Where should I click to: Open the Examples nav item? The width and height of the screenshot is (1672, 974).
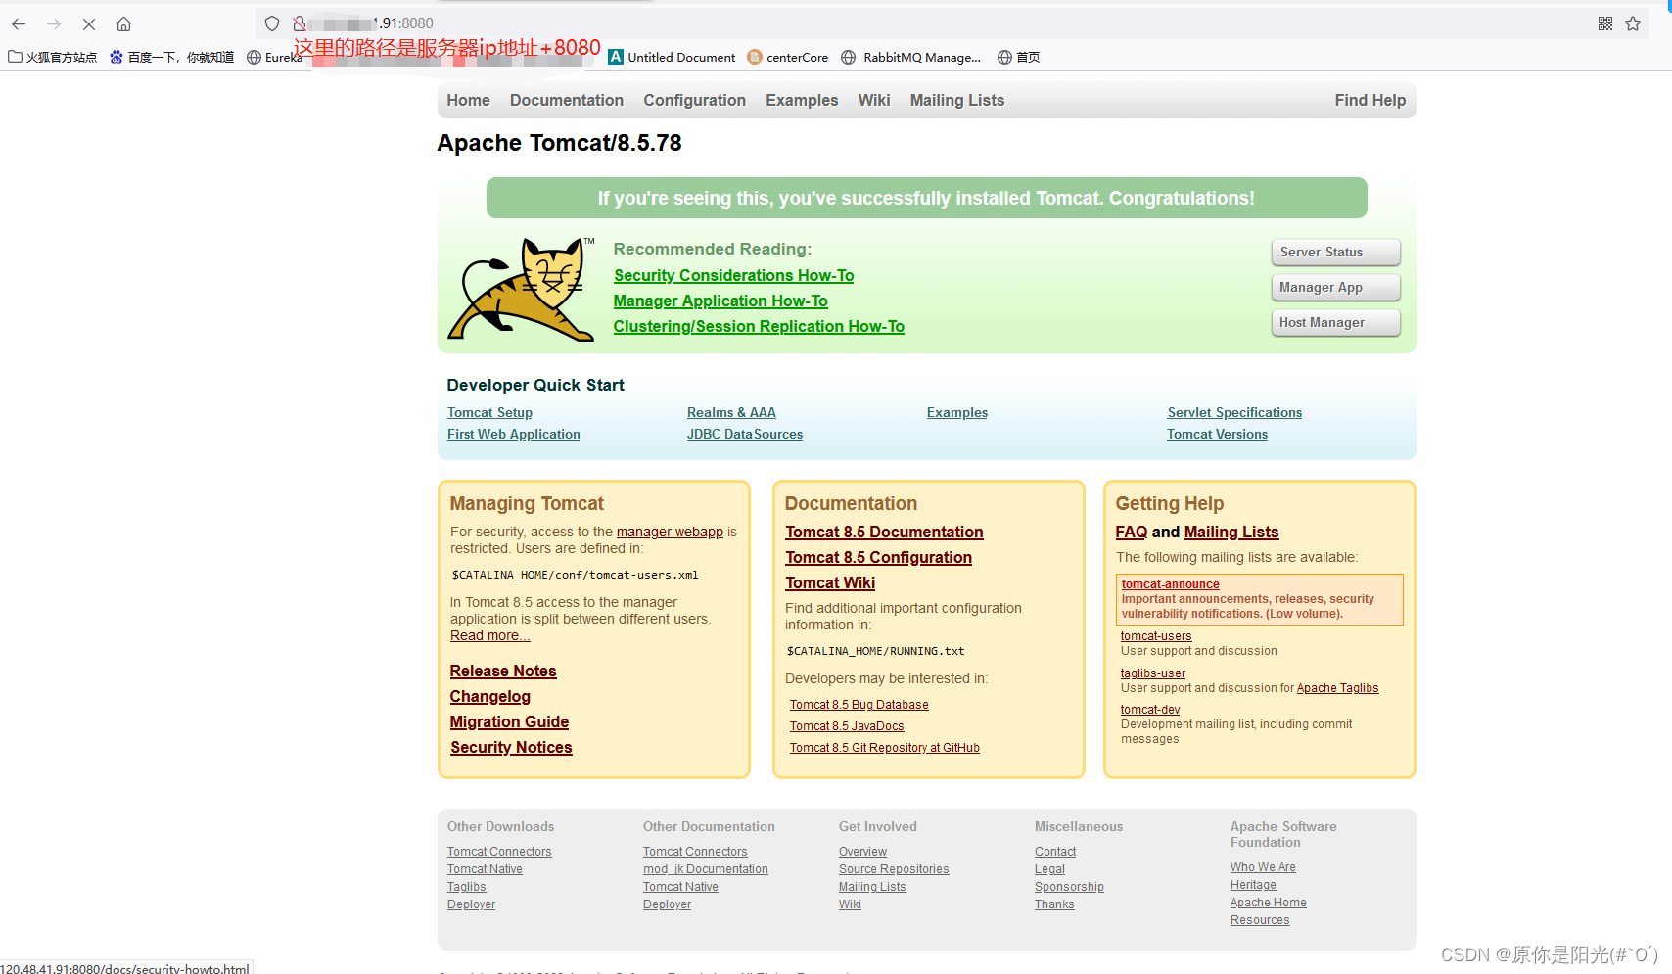[802, 100]
